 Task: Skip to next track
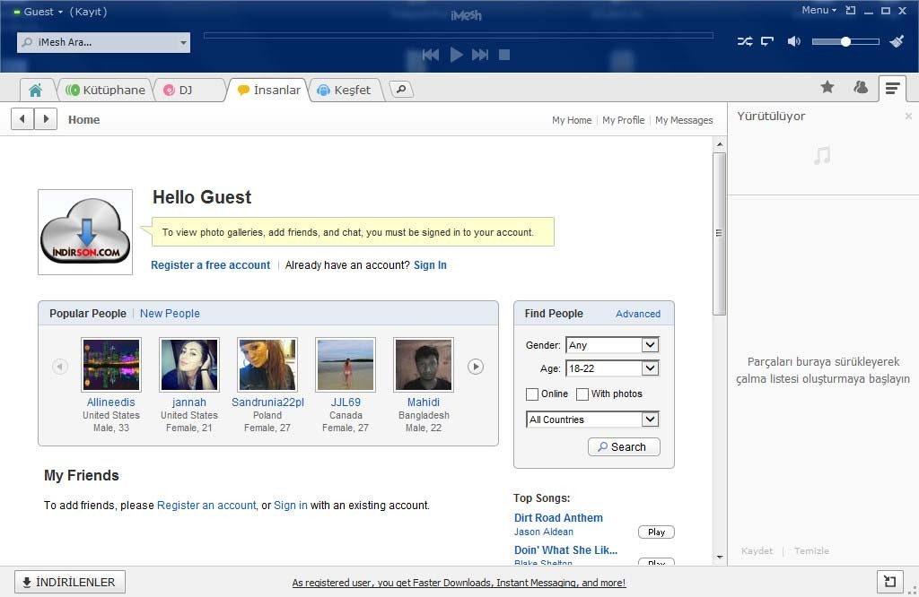480,55
